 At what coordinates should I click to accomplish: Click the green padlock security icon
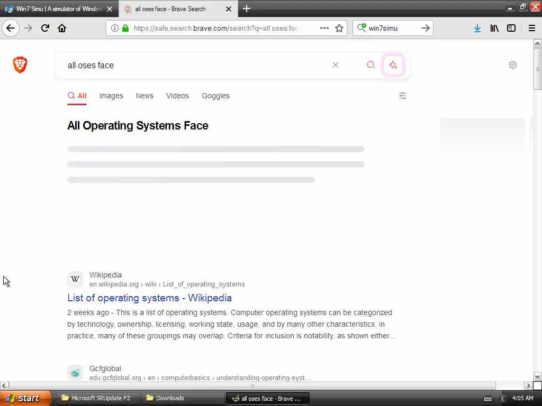[x=125, y=28]
